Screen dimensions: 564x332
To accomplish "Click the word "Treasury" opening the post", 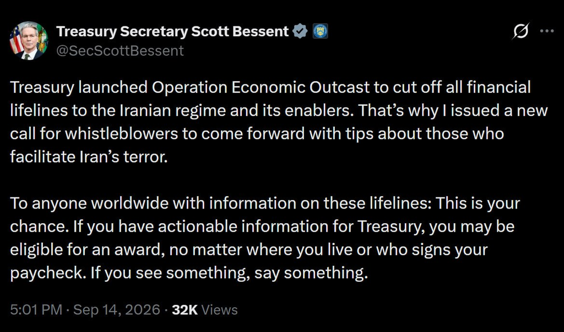I will tap(42, 88).
